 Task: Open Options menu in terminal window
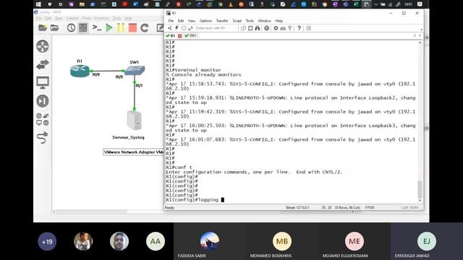(205, 21)
